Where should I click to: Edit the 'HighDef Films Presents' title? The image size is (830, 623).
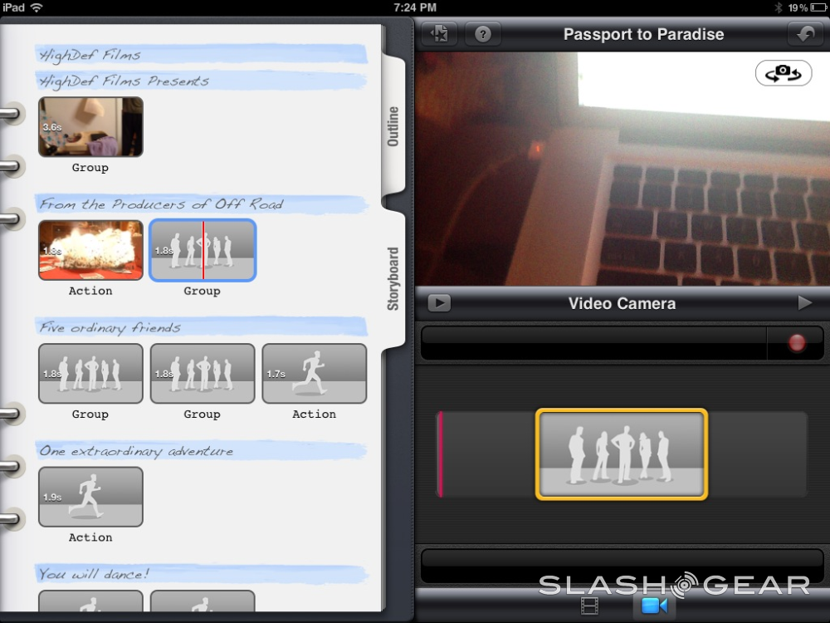(x=124, y=81)
